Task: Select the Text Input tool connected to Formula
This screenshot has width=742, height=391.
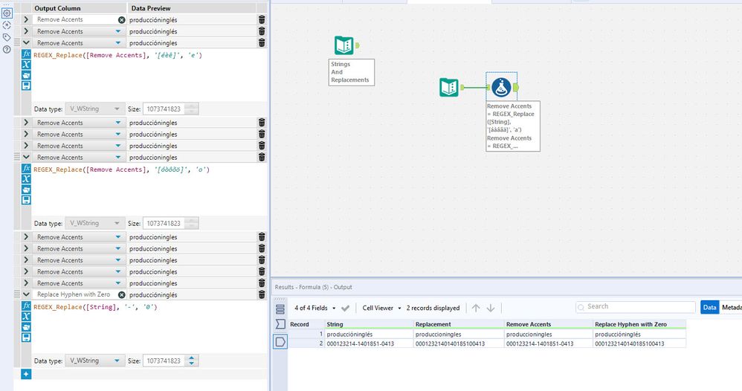Action: pos(448,87)
